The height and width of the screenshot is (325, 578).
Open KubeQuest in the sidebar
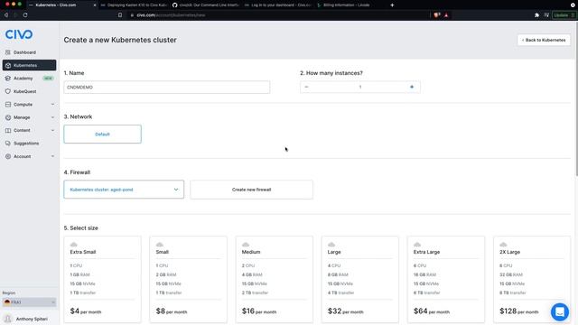(x=24, y=91)
